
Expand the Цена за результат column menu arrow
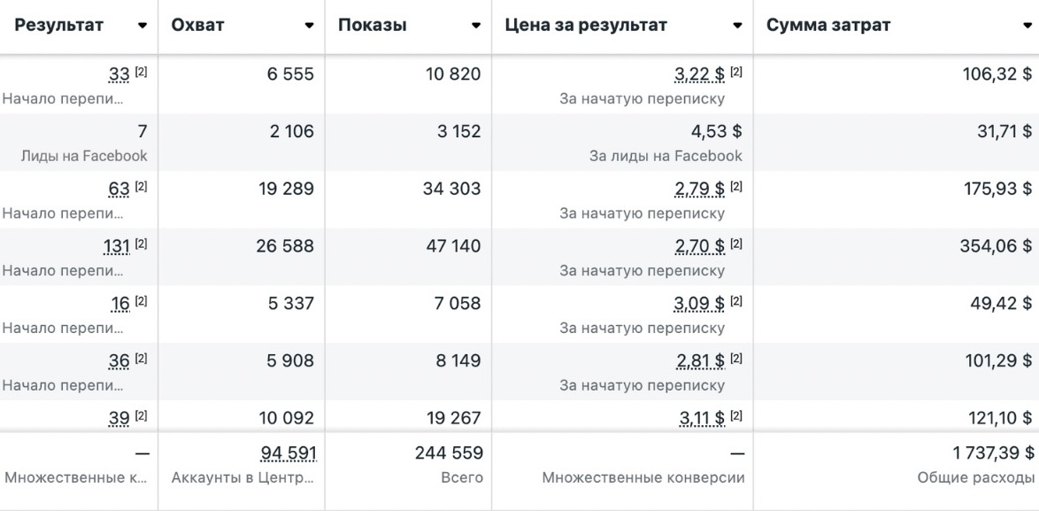pyautogui.click(x=737, y=26)
